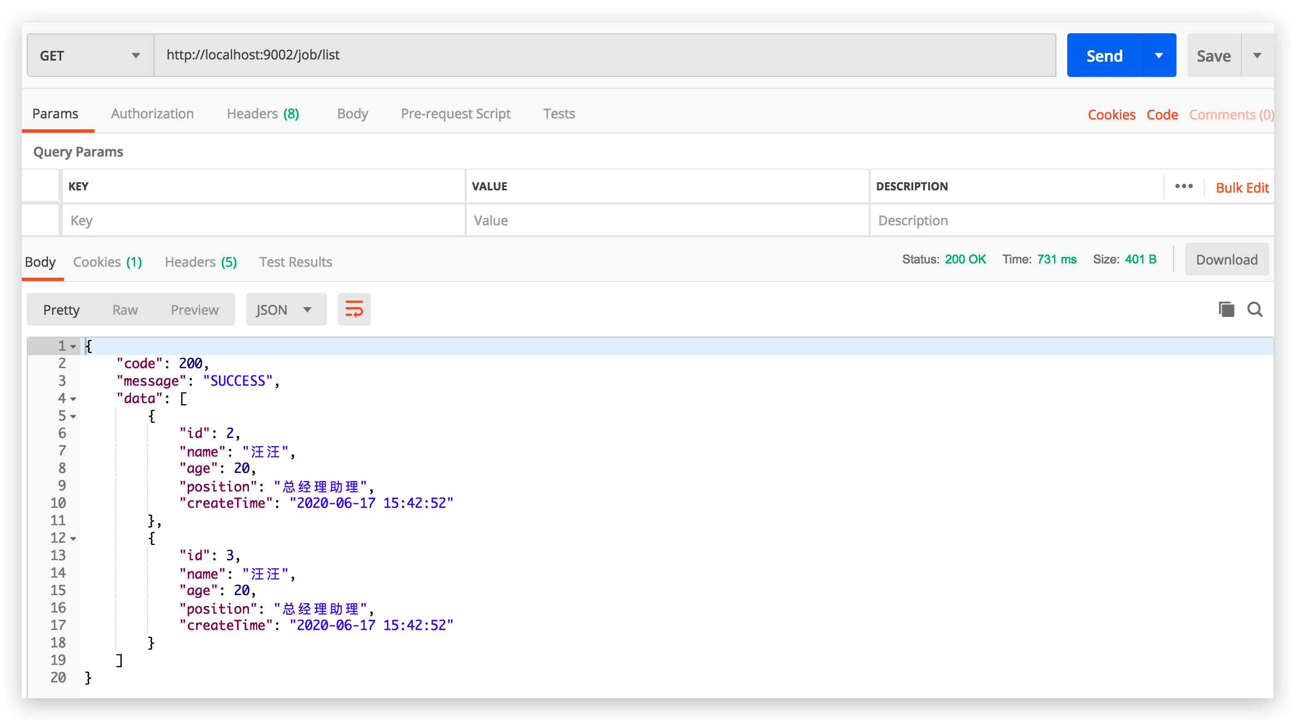The image size is (1296, 720).
Task: Collapse the object on line 12
Action: (x=73, y=539)
